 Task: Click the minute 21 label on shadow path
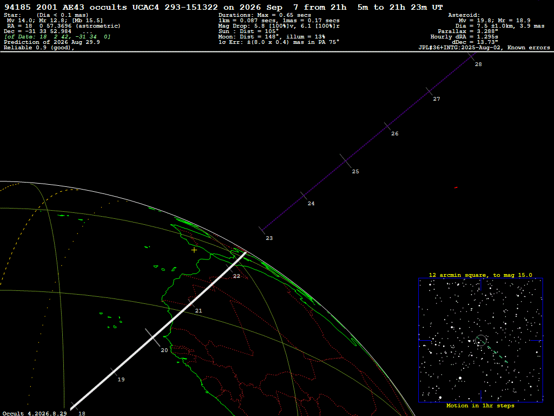199,310
